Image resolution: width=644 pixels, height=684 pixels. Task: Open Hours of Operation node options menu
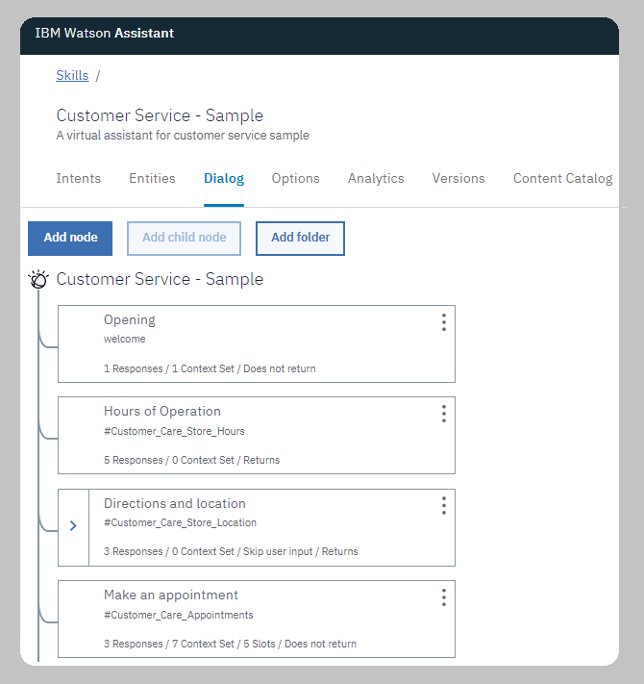click(443, 414)
